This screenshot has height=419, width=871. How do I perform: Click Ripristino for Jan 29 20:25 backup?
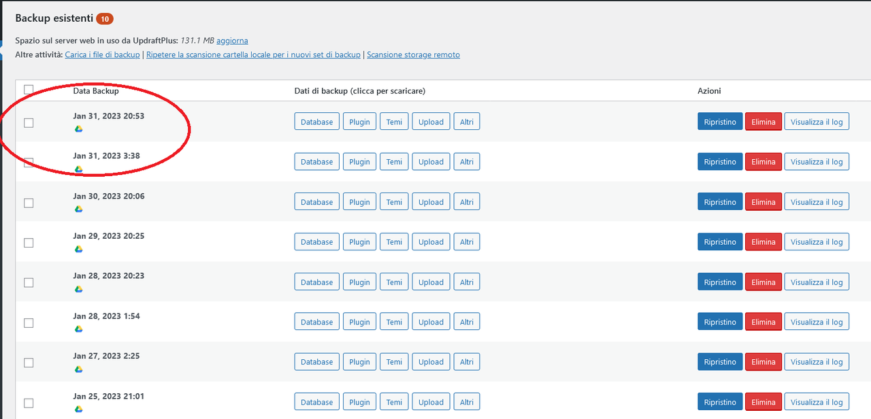point(720,242)
